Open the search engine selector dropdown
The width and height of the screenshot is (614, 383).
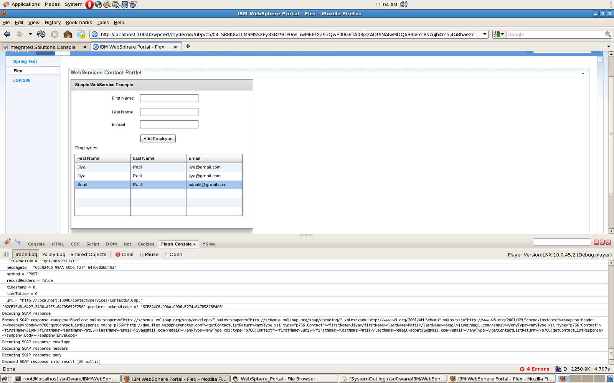click(502, 34)
